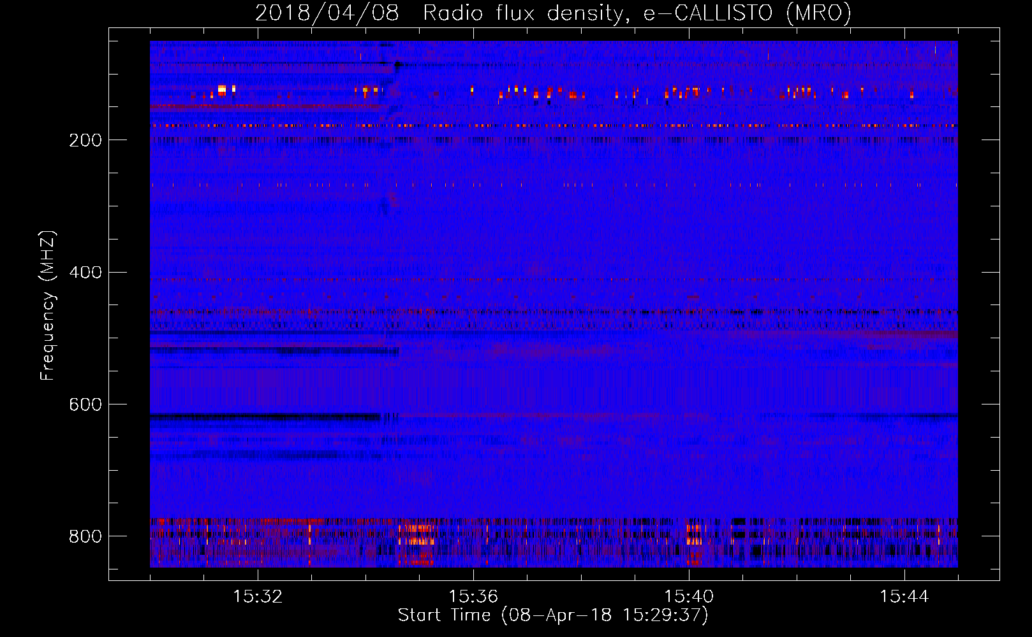This screenshot has height=637, width=1032.
Task: Select the 15:44 time tick label
Action: coord(904,597)
